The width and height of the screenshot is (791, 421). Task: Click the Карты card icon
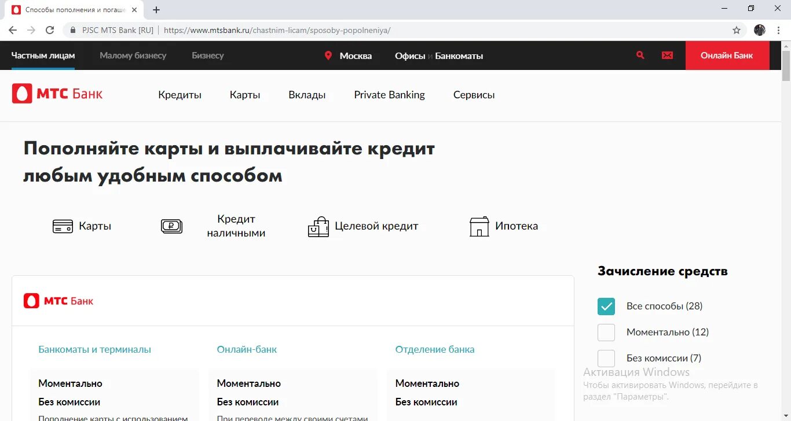[x=63, y=226]
